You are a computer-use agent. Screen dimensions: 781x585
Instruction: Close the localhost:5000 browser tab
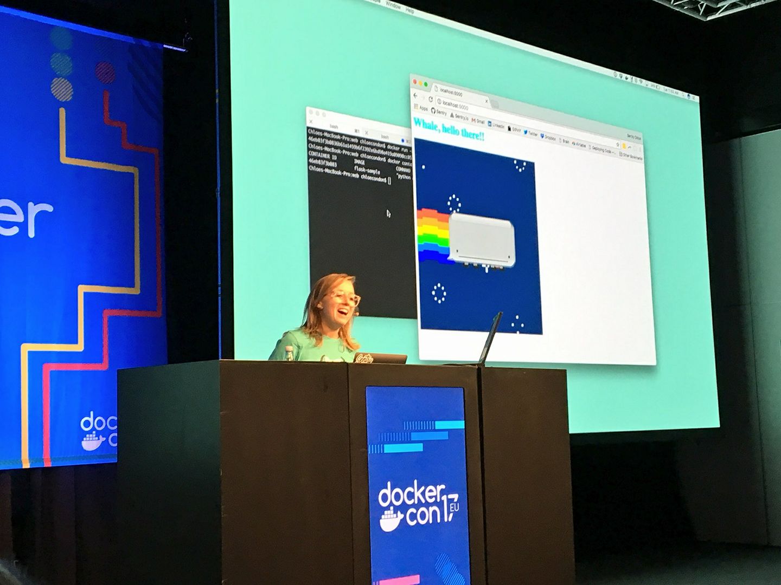tap(486, 101)
